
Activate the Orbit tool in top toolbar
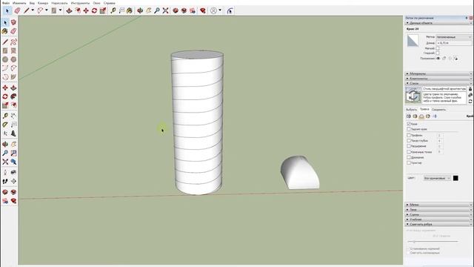click(x=140, y=11)
